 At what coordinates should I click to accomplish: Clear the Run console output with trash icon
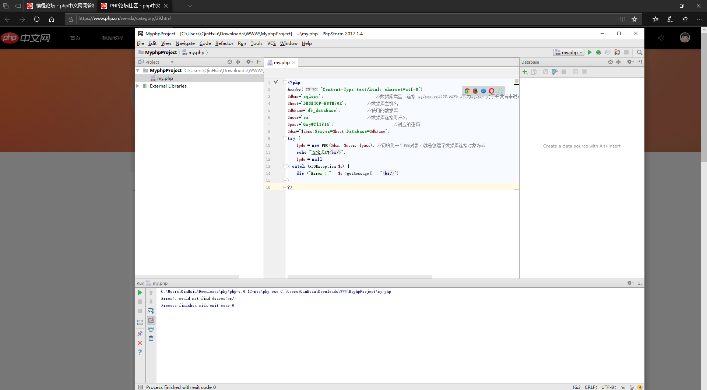point(151,338)
